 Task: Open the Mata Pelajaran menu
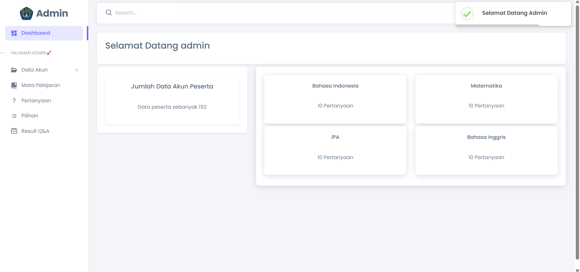tap(41, 85)
